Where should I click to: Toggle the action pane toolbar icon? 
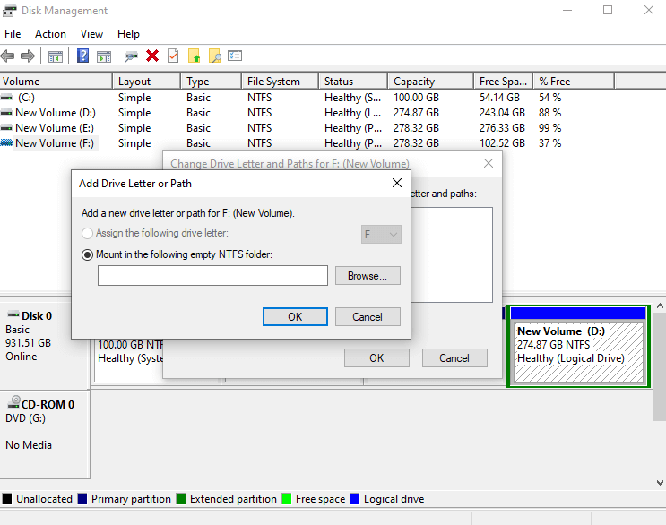[x=104, y=56]
